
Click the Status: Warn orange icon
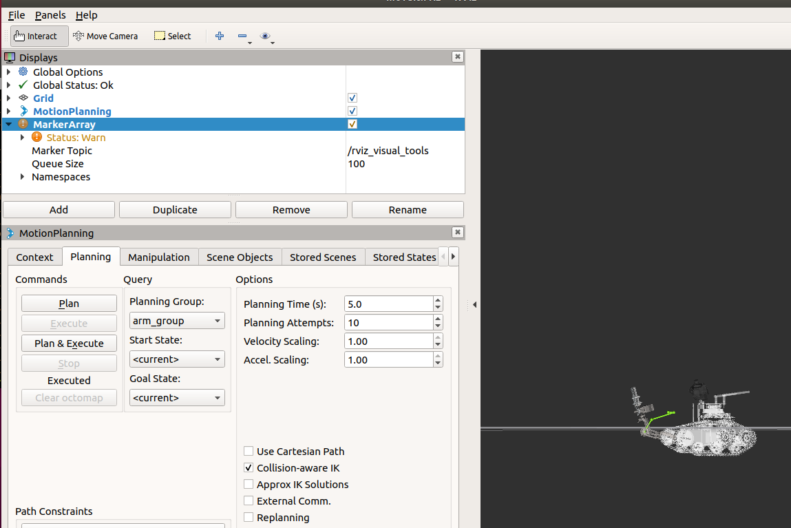coord(36,137)
